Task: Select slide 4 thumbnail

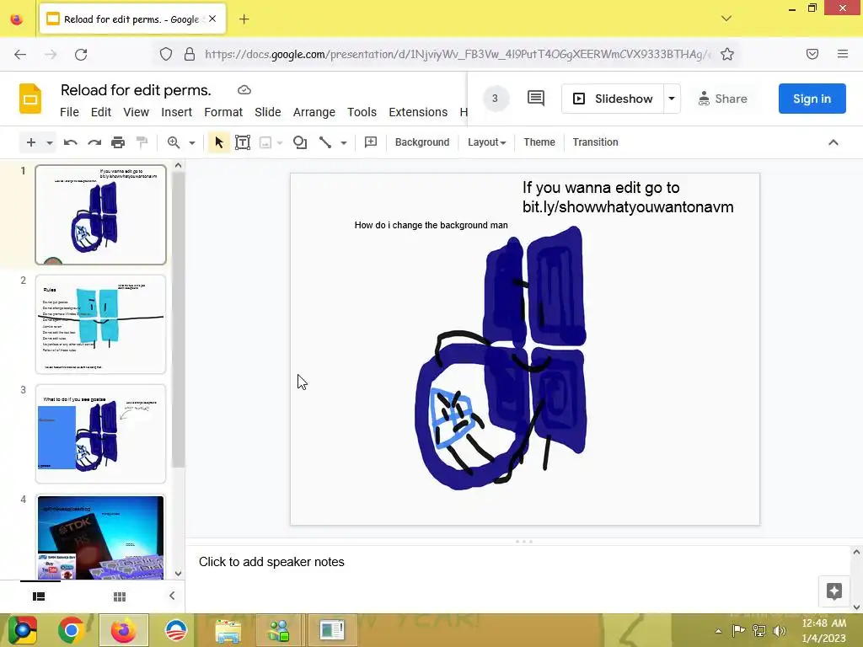Action: [x=101, y=537]
